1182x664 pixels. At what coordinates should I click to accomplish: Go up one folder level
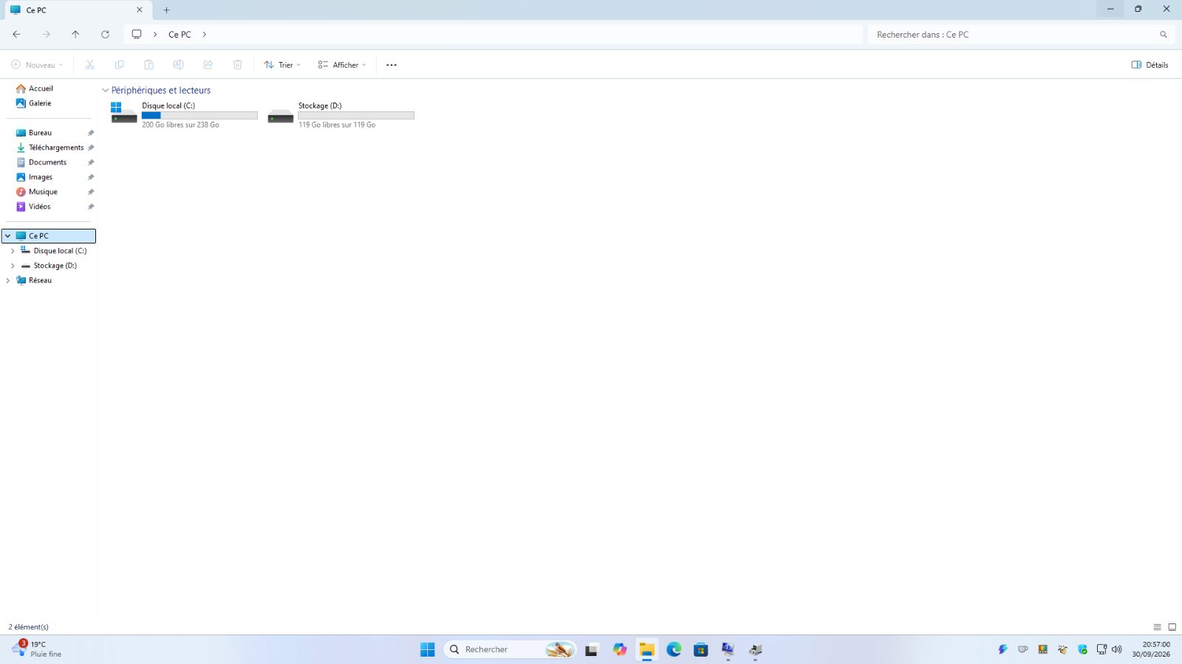click(75, 35)
